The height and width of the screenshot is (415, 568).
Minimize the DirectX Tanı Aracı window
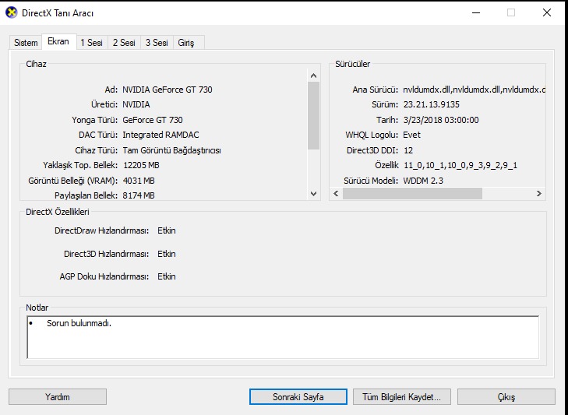point(476,12)
